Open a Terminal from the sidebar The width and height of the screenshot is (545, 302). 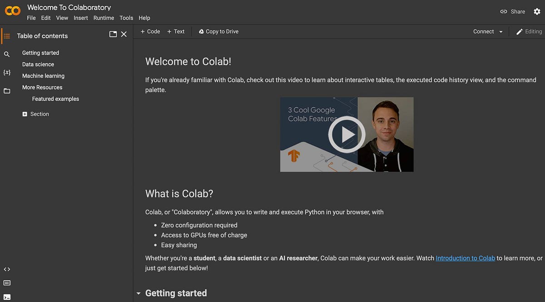point(7,296)
